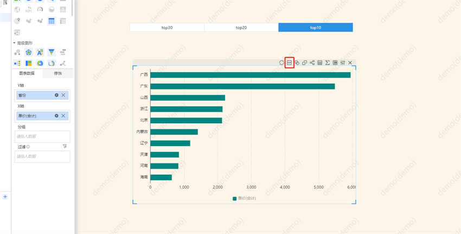Click the refresh icon in chart toolbar
Image resolution: width=461 pixels, height=234 pixels.
click(x=282, y=63)
